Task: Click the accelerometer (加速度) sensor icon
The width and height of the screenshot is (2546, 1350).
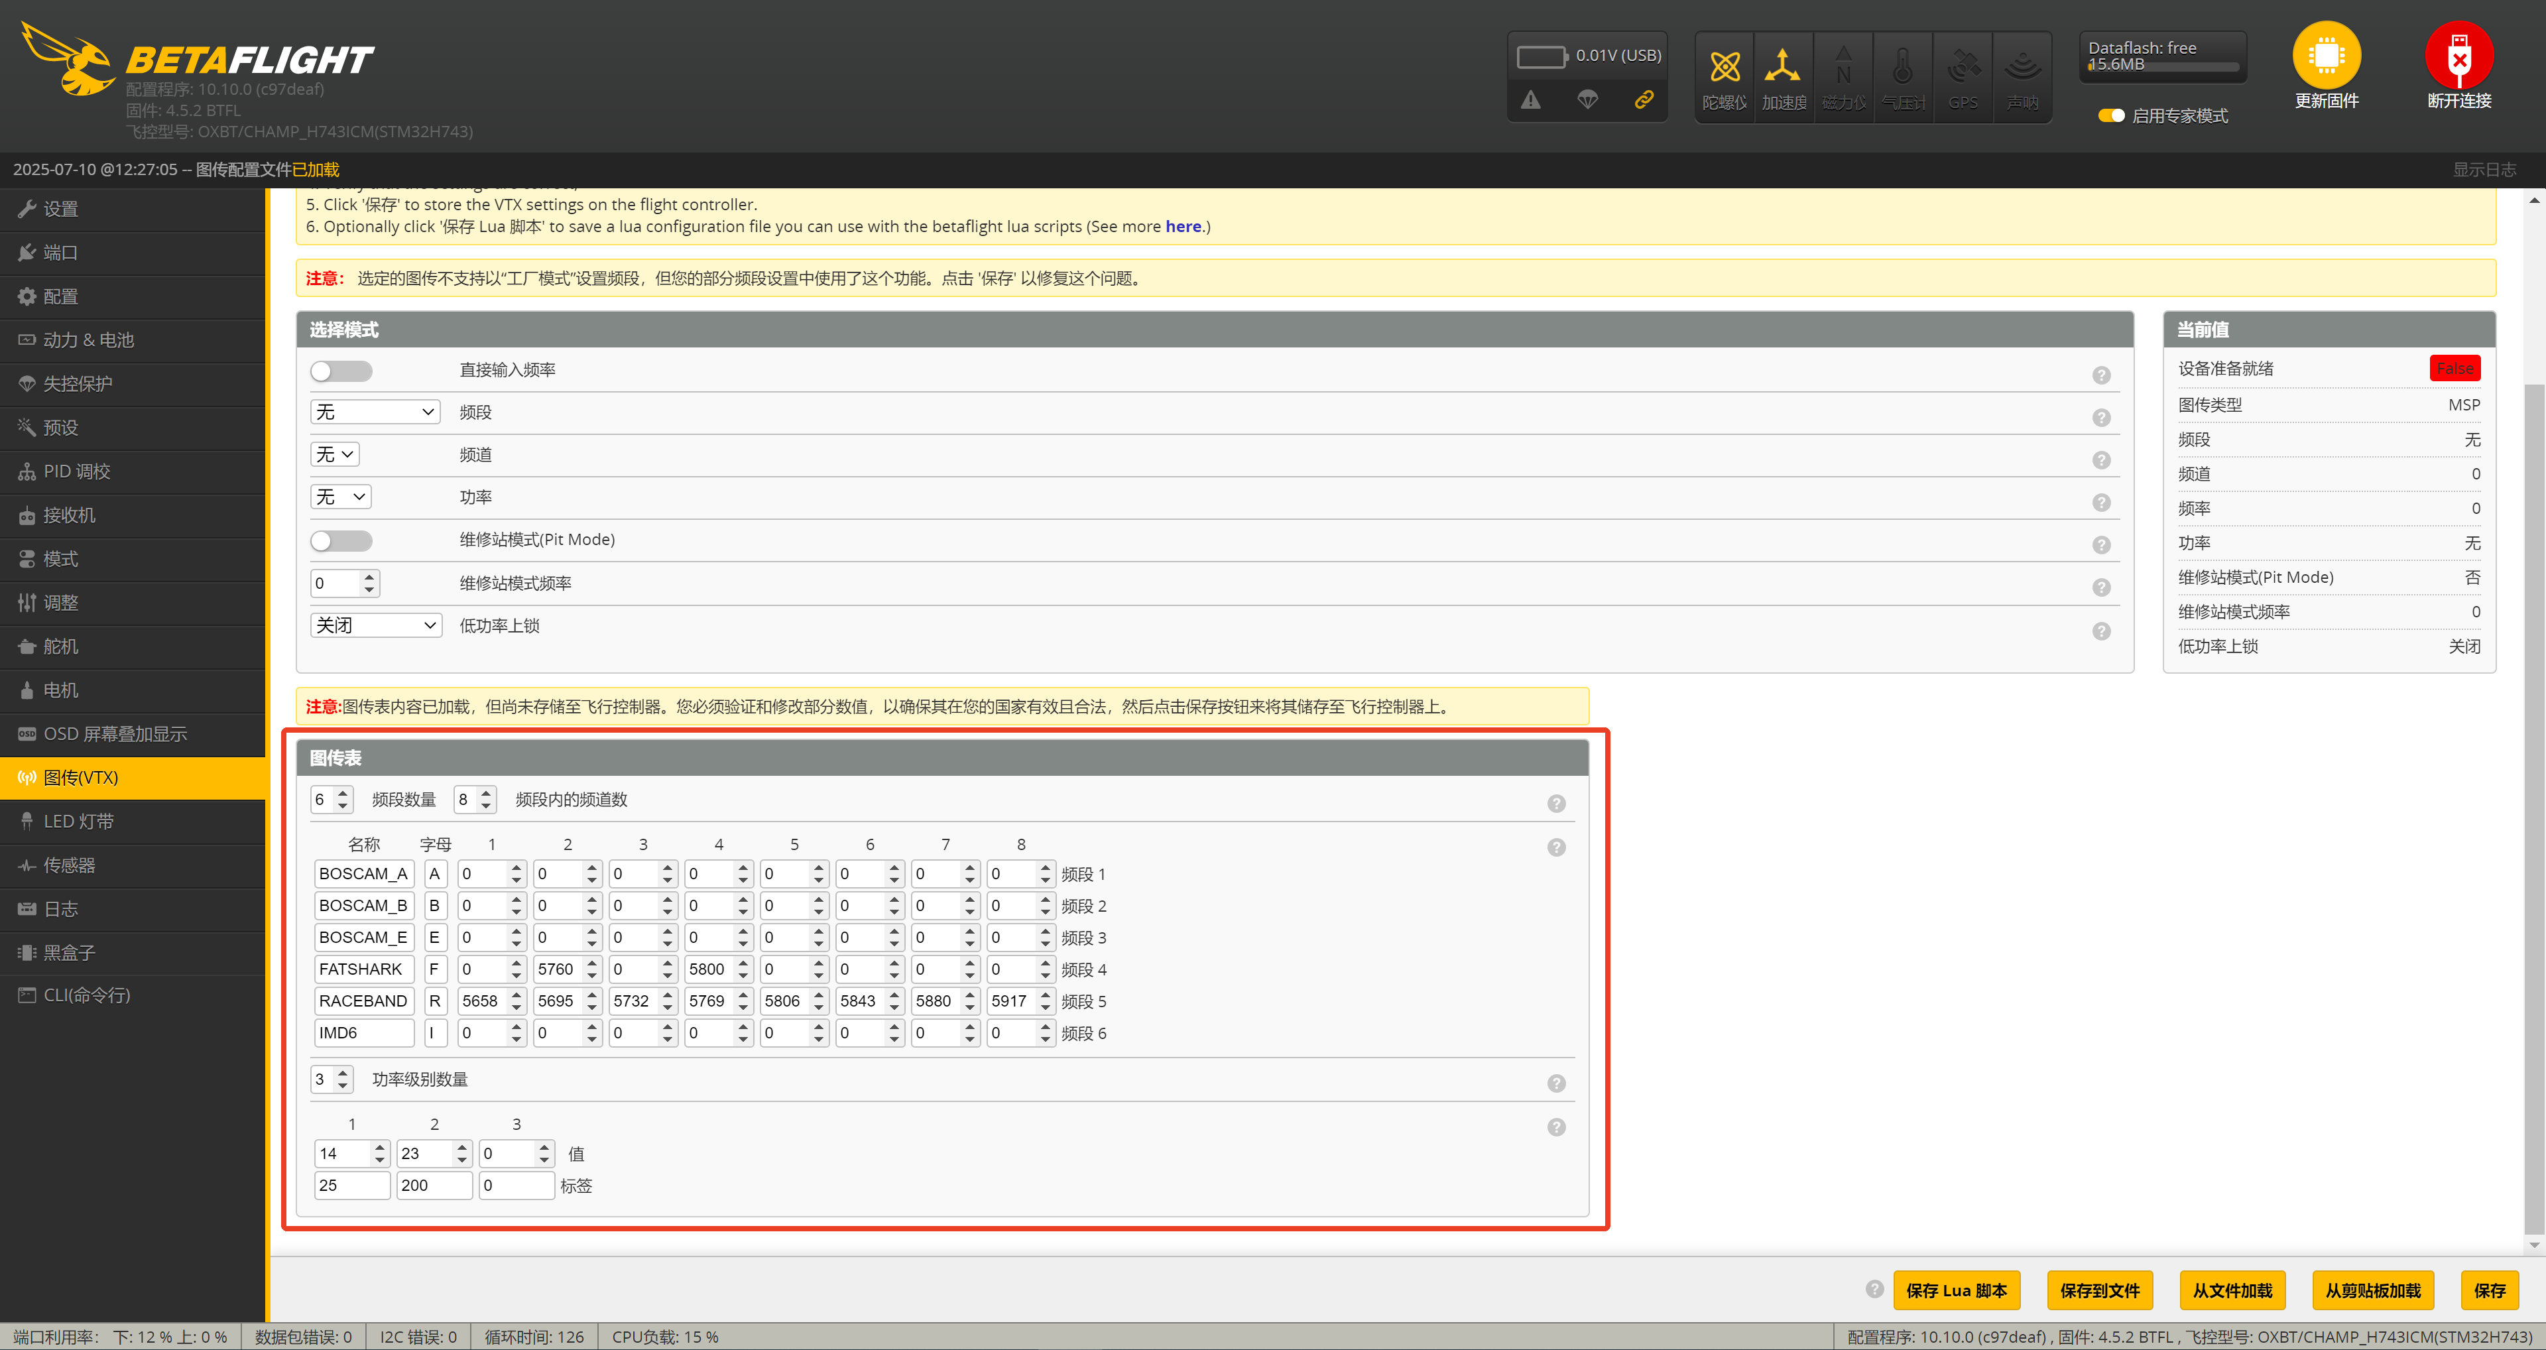Action: point(1783,67)
